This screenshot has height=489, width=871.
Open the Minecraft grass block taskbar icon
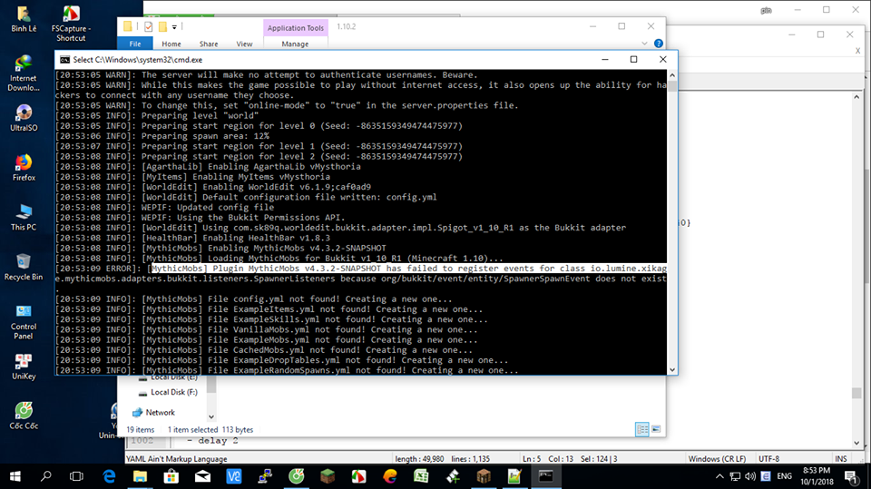[328, 476]
